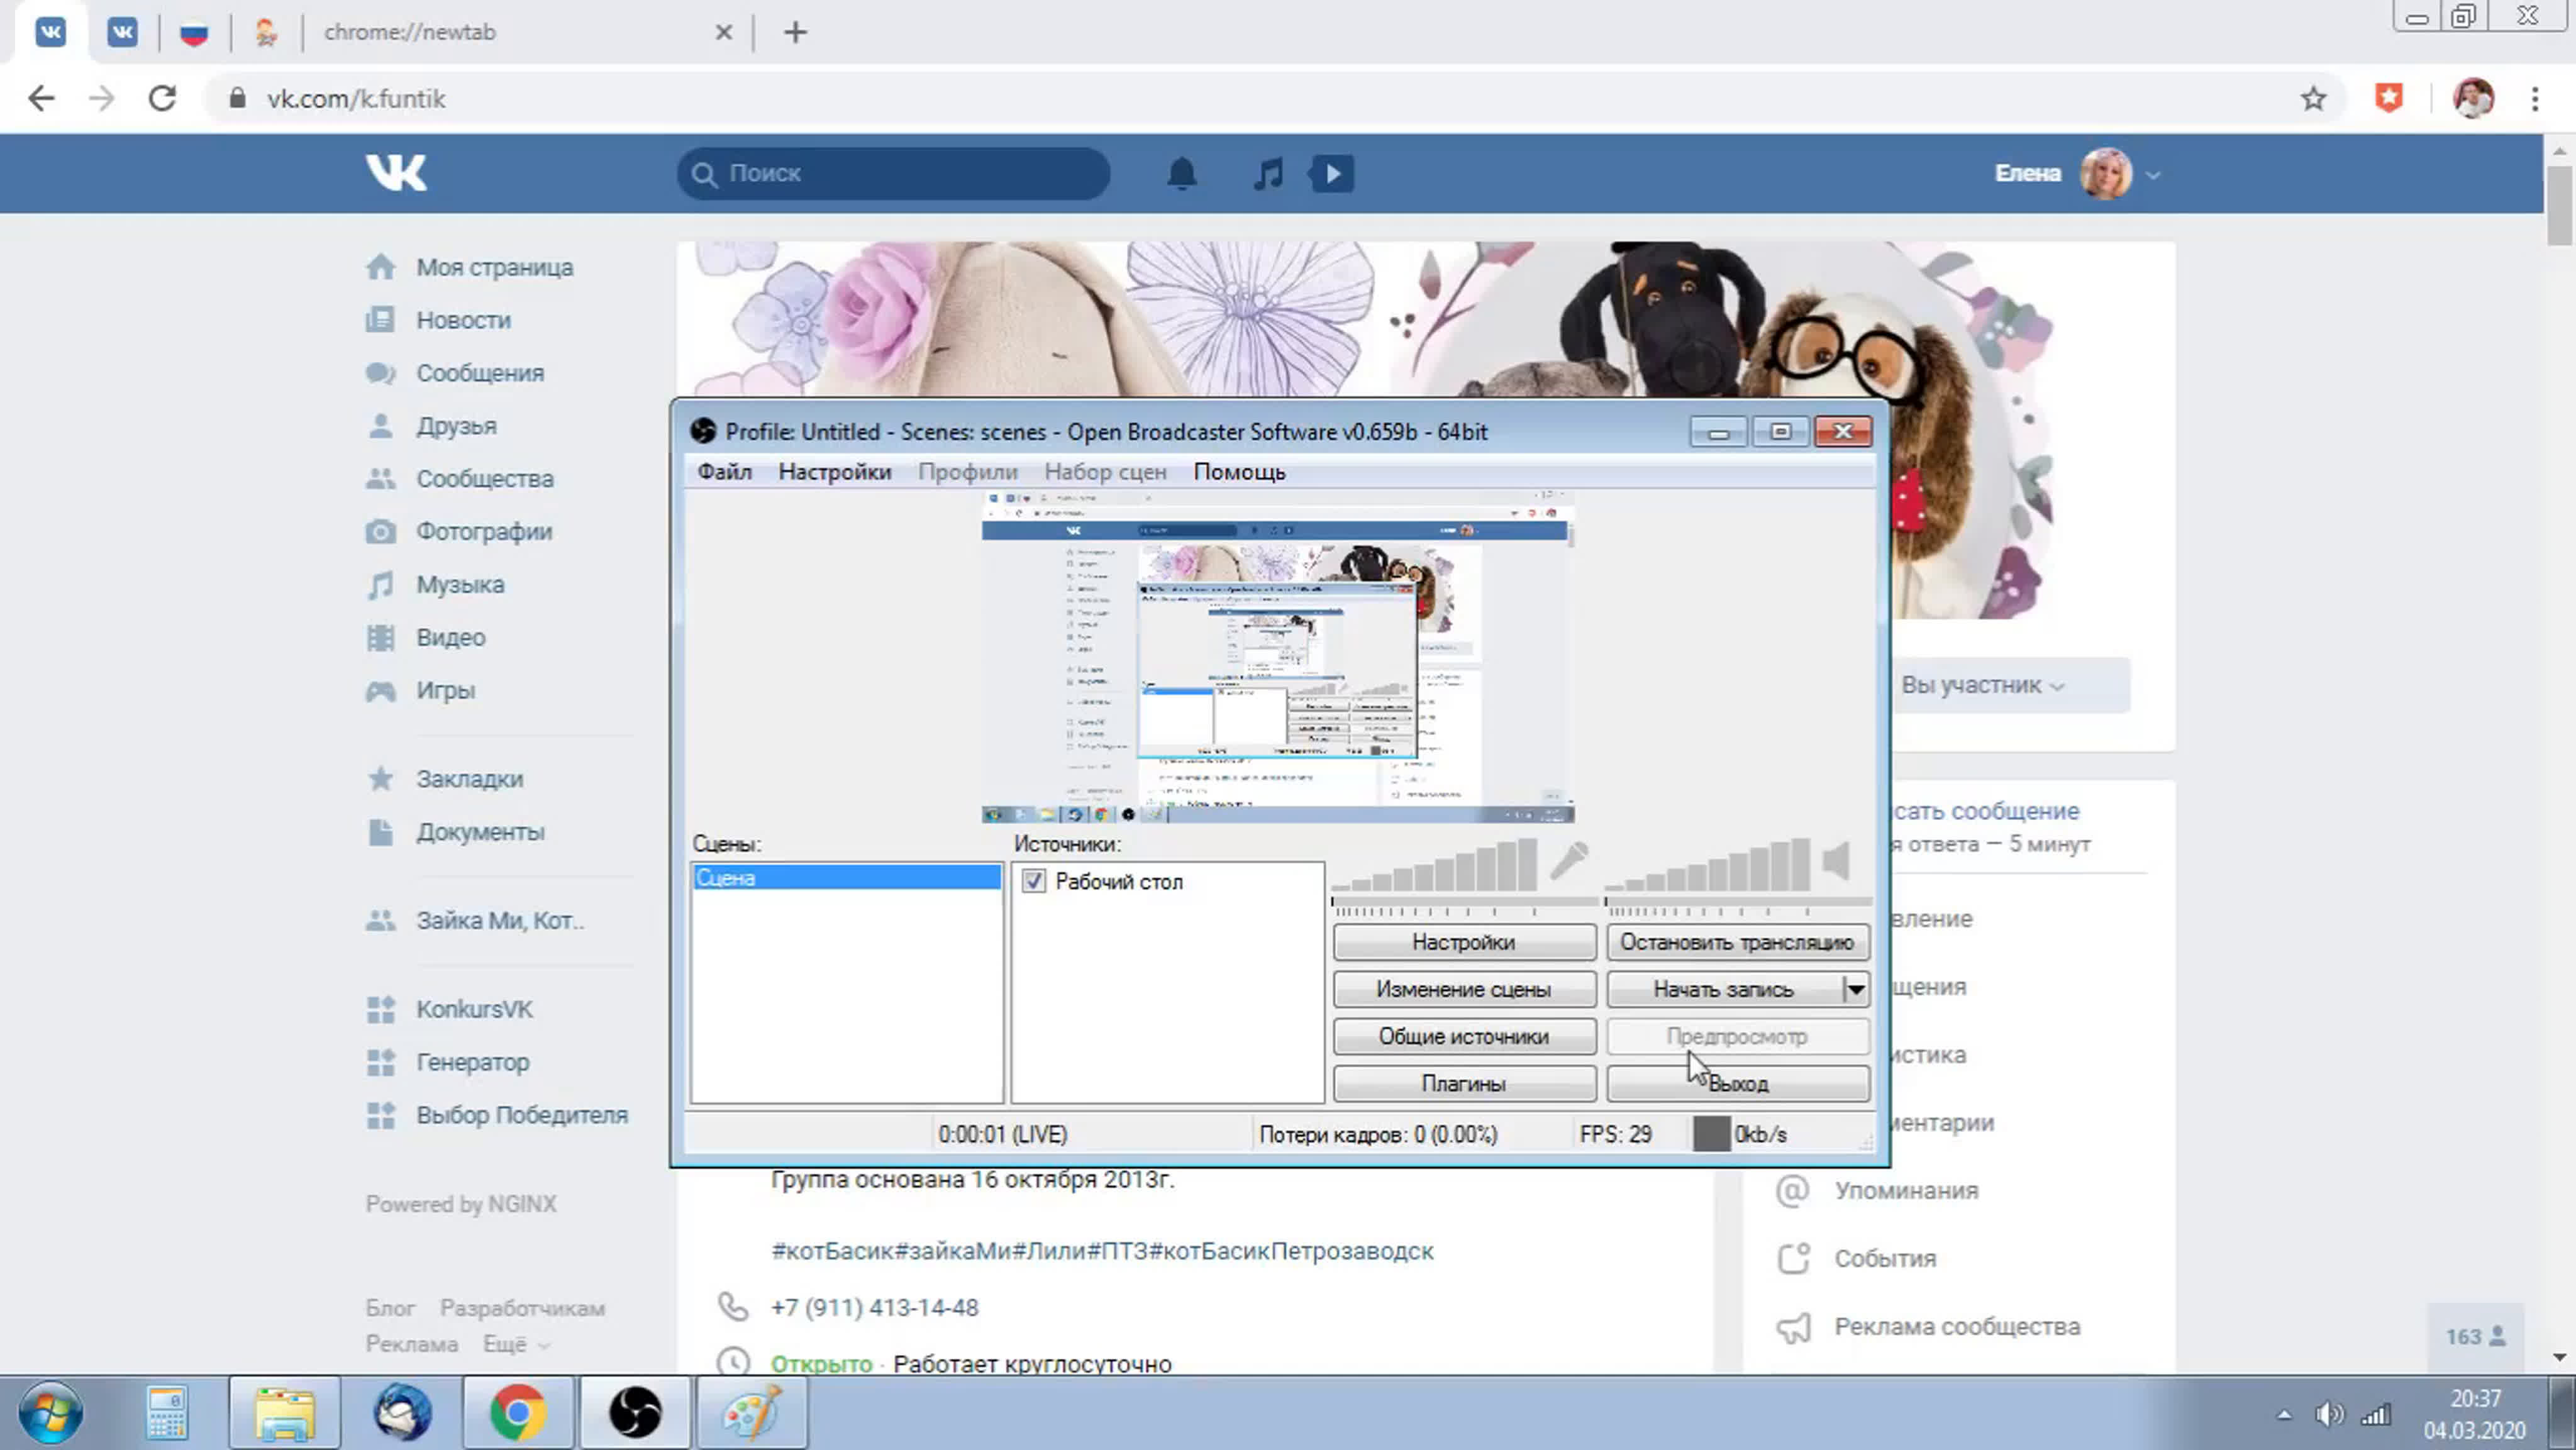Screen dimensions: 2576x1450
Task: Click the VK logo in header
Action: point(396,173)
